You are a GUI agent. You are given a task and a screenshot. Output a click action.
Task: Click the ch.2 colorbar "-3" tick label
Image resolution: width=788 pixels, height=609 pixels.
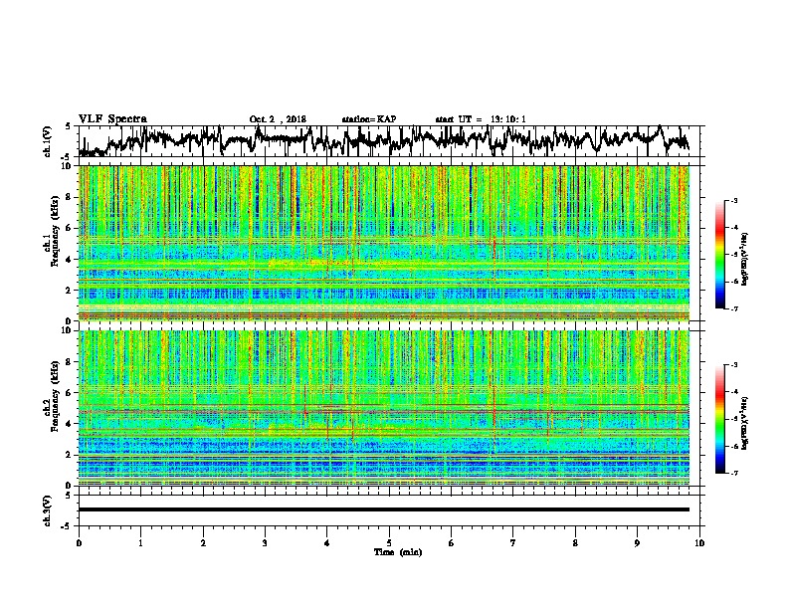click(x=733, y=365)
